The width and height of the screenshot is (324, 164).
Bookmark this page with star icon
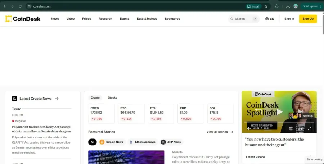[x=266, y=6]
